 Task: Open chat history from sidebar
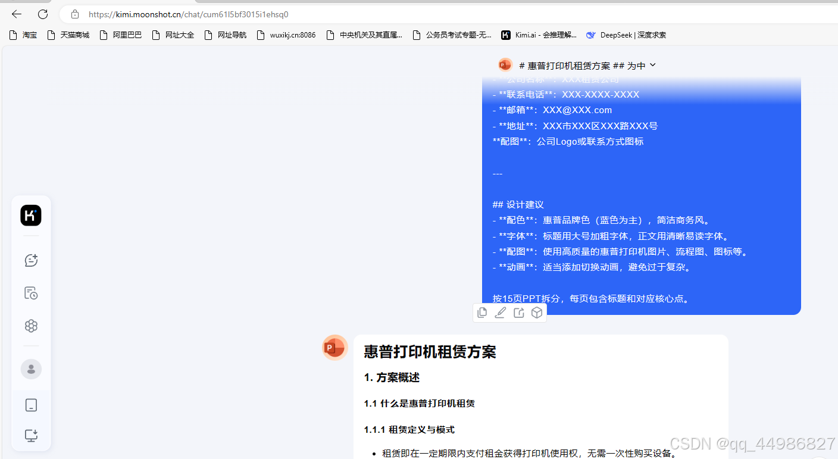31,293
